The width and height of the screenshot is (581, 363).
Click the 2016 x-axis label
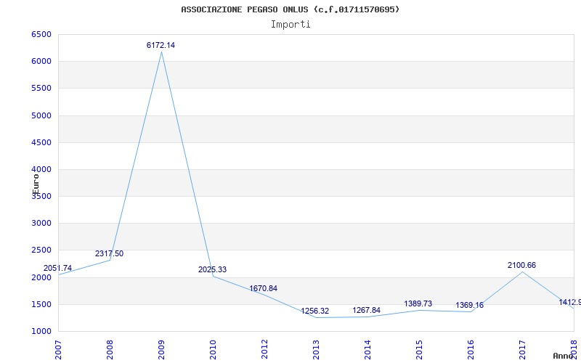pyautogui.click(x=470, y=350)
